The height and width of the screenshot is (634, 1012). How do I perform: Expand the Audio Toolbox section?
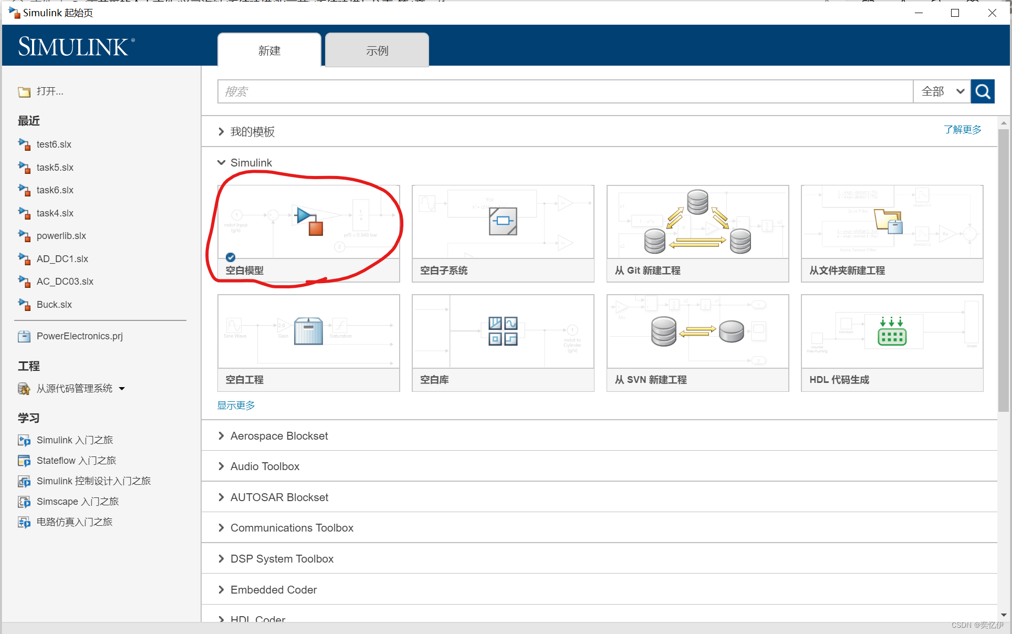click(x=221, y=466)
